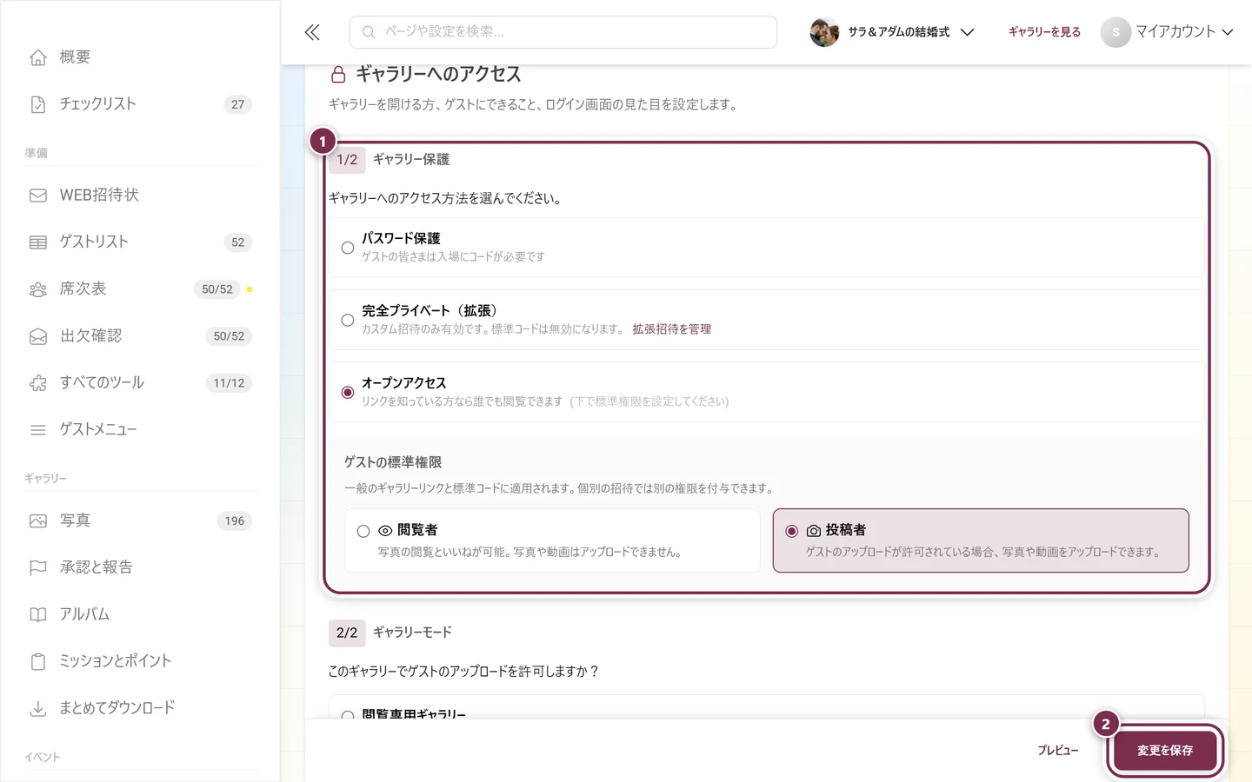
Task: Select the オープンアクセス radio option
Action: click(348, 393)
